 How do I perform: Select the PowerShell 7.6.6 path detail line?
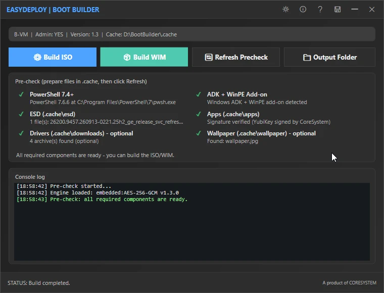click(x=103, y=102)
